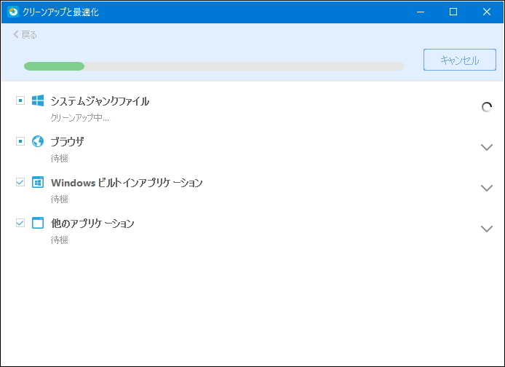Click the green cleanup progress bar
Viewport: 505px width, 367px height.
[x=214, y=66]
